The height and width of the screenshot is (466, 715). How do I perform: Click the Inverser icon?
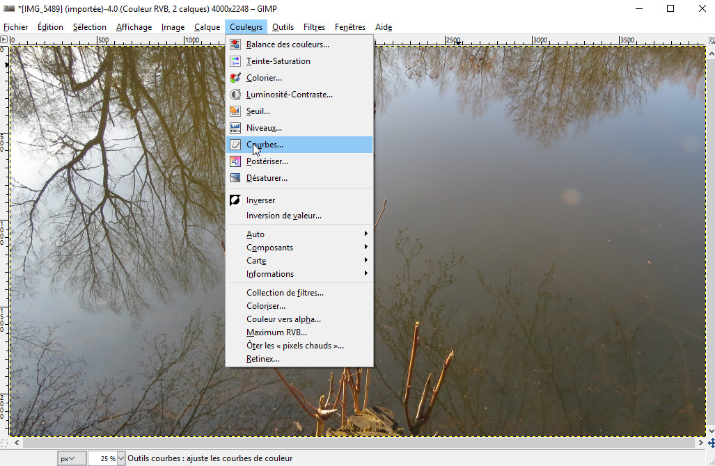(235, 200)
